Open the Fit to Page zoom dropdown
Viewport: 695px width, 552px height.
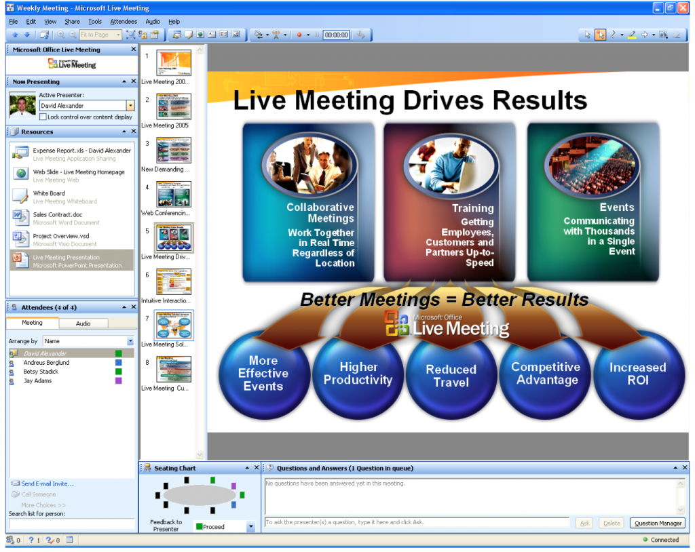pyautogui.click(x=118, y=35)
